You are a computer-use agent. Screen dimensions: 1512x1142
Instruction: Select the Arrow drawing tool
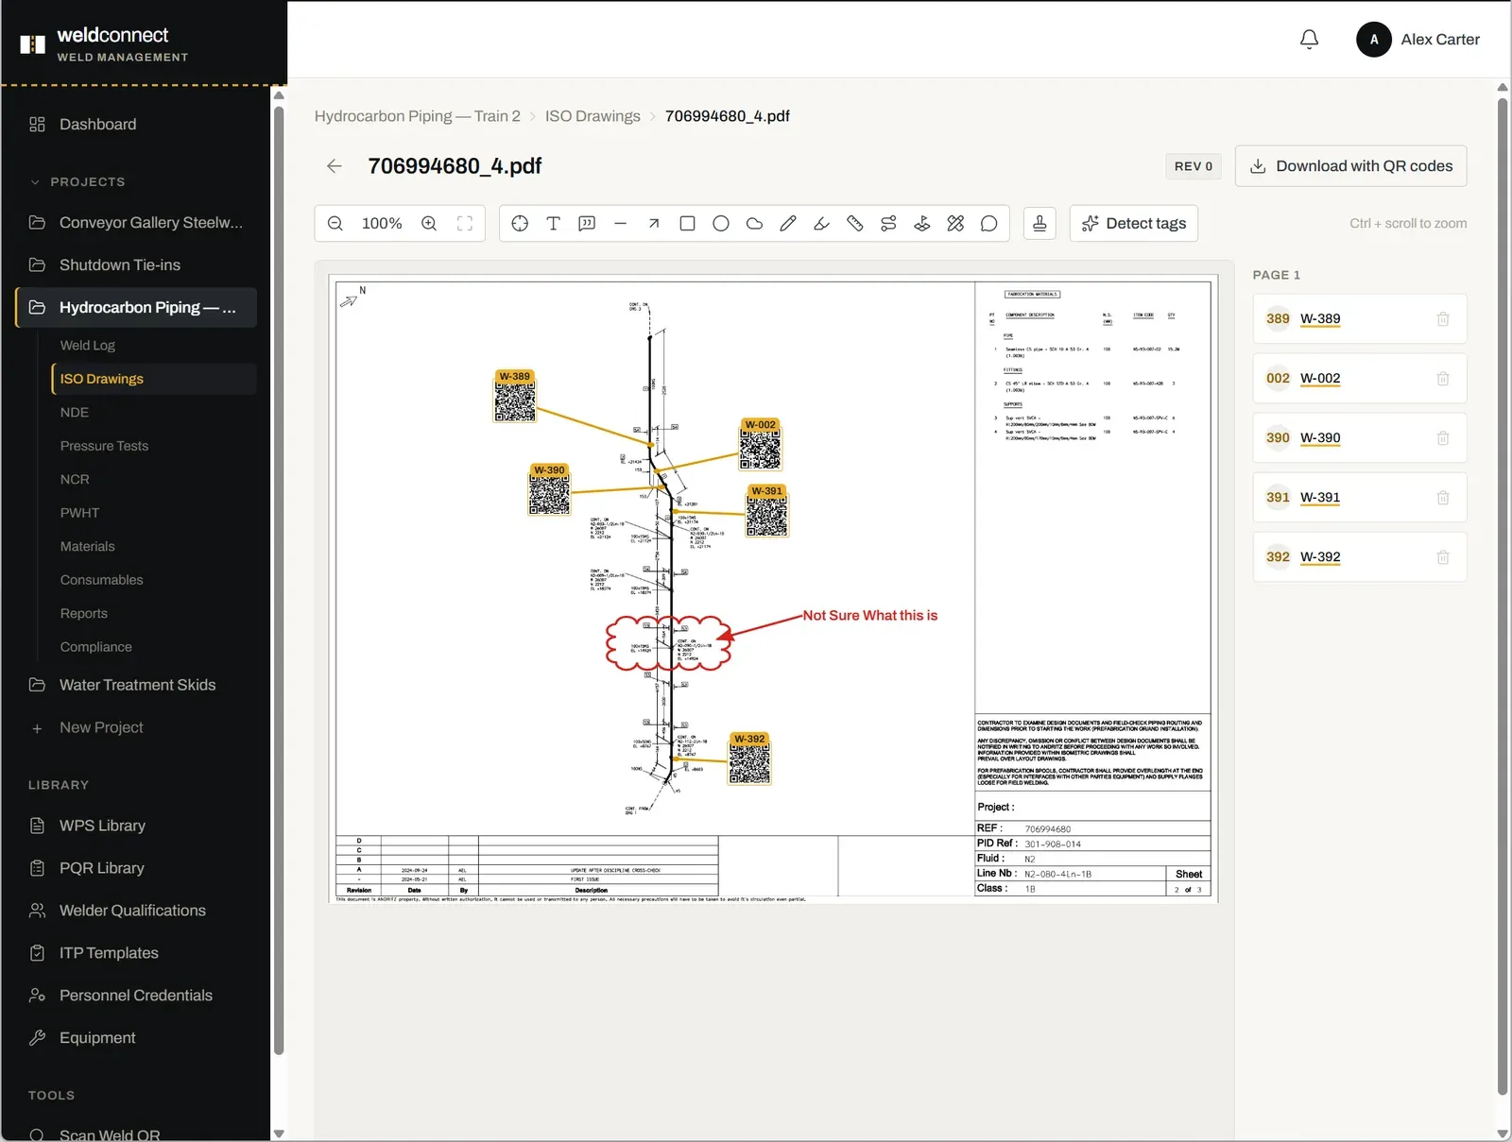[x=654, y=224]
